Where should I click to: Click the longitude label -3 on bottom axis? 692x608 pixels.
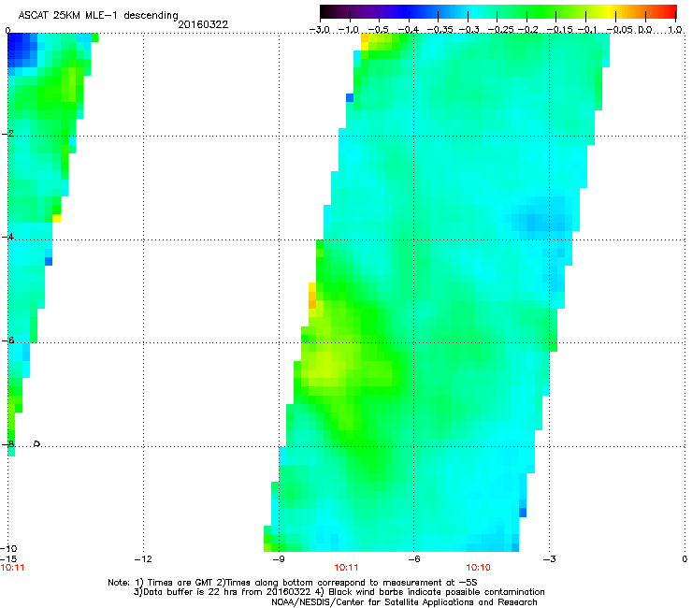549,559
